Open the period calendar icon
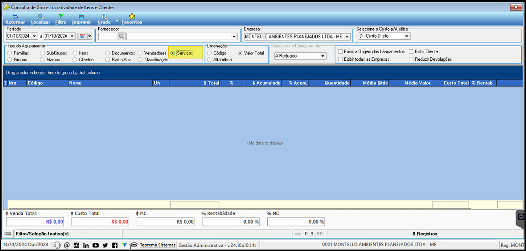Viewport: 526px width, 251px height. 82,36
